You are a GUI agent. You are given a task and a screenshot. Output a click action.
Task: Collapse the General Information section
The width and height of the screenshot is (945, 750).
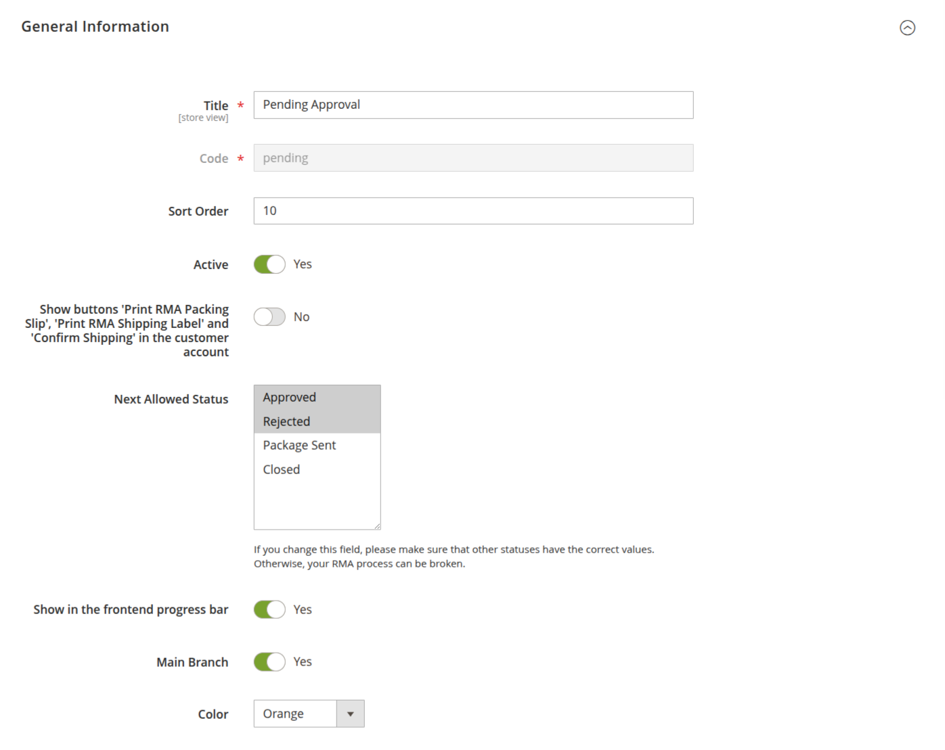click(x=907, y=28)
